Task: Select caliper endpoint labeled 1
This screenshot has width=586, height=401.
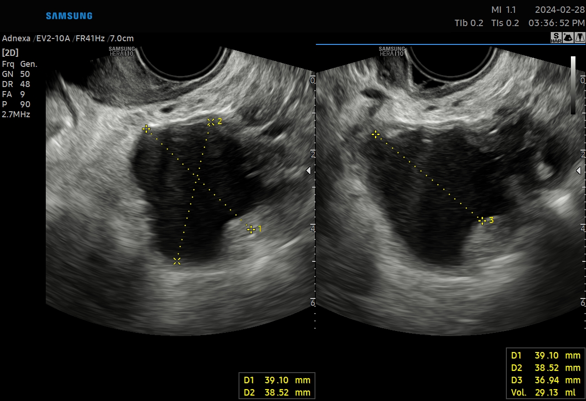Action: click(251, 229)
